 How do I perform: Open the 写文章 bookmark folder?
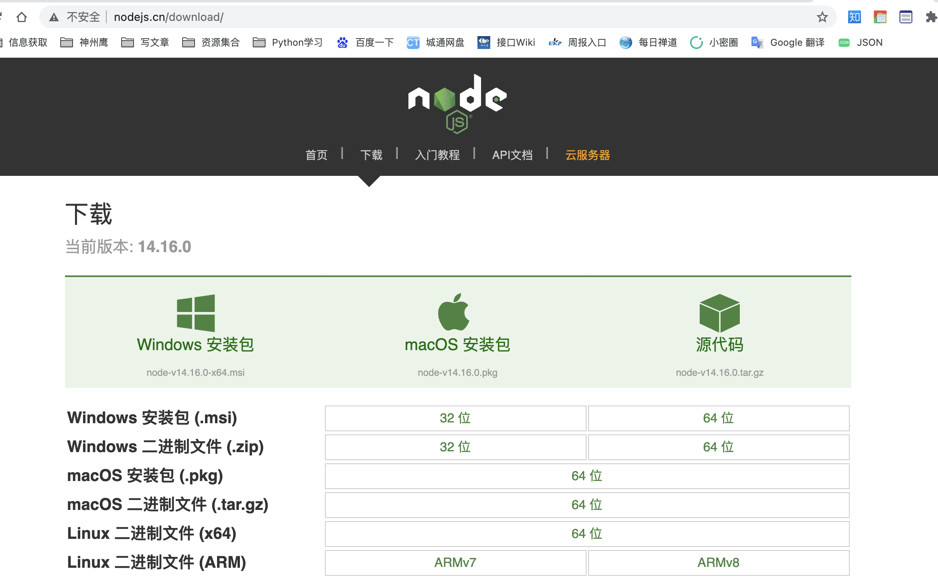[x=145, y=42]
